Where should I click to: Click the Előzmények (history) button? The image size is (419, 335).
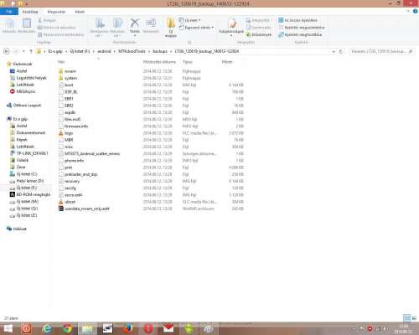259,34
